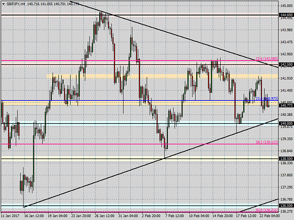This screenshot has width=294, height=220.
Task: Click the 137.805 price scale value
Action: point(286,175)
